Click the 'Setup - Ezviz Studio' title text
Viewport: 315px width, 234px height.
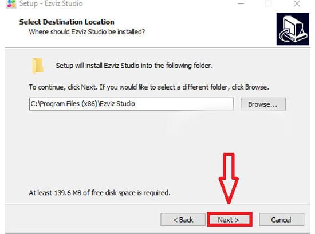coord(51,3)
